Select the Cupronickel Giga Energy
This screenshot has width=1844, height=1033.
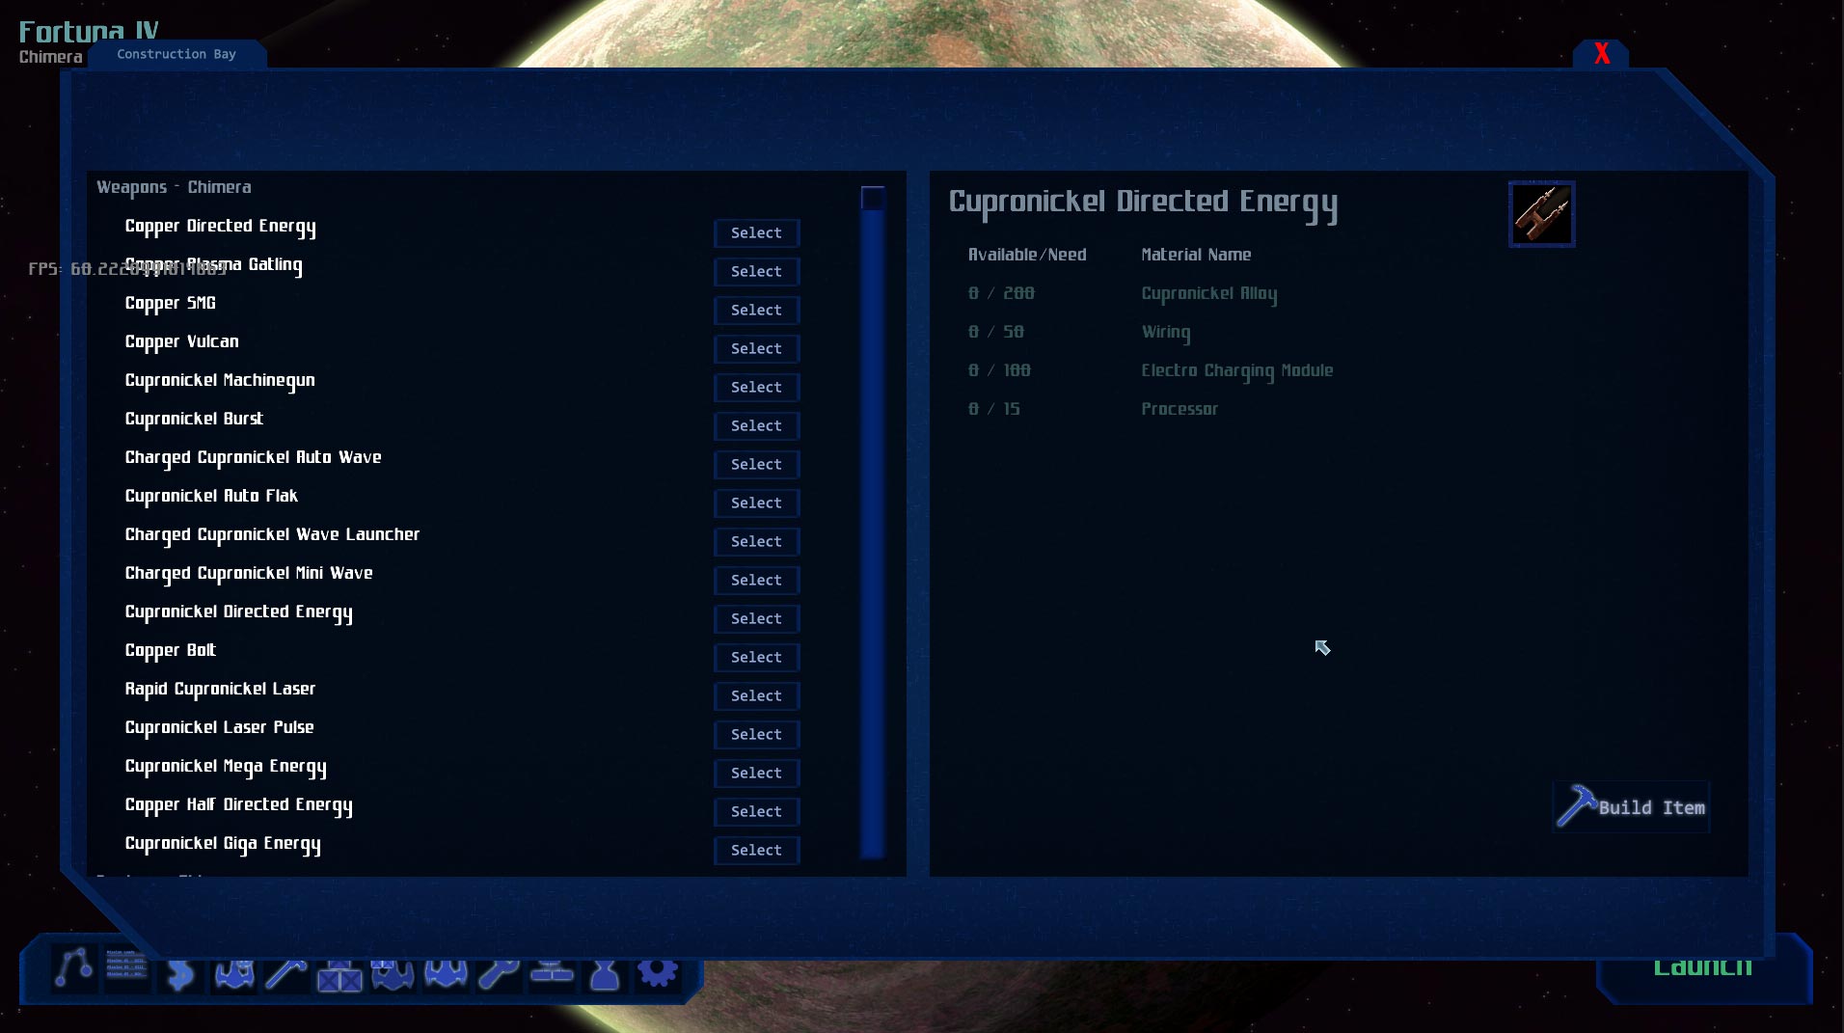coord(756,851)
